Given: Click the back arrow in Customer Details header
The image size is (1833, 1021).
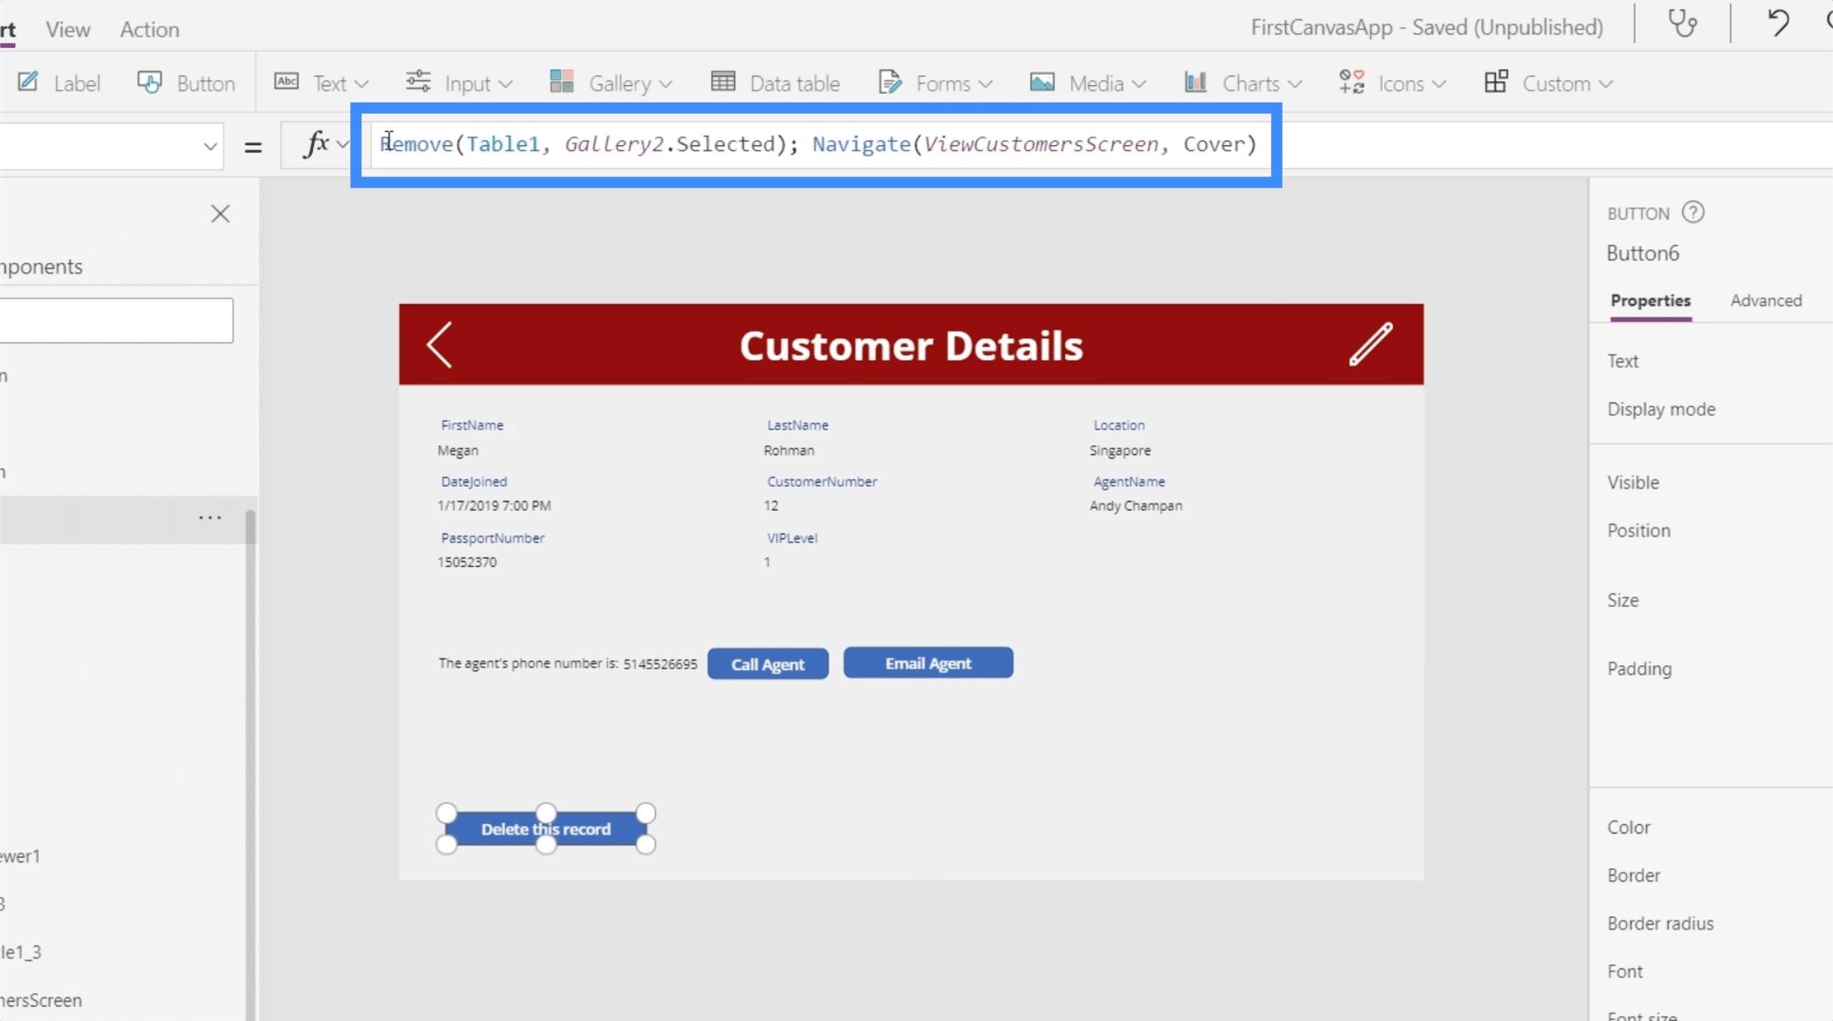Looking at the screenshot, I should (x=439, y=344).
